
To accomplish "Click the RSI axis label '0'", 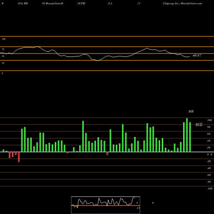I will 2,73.
